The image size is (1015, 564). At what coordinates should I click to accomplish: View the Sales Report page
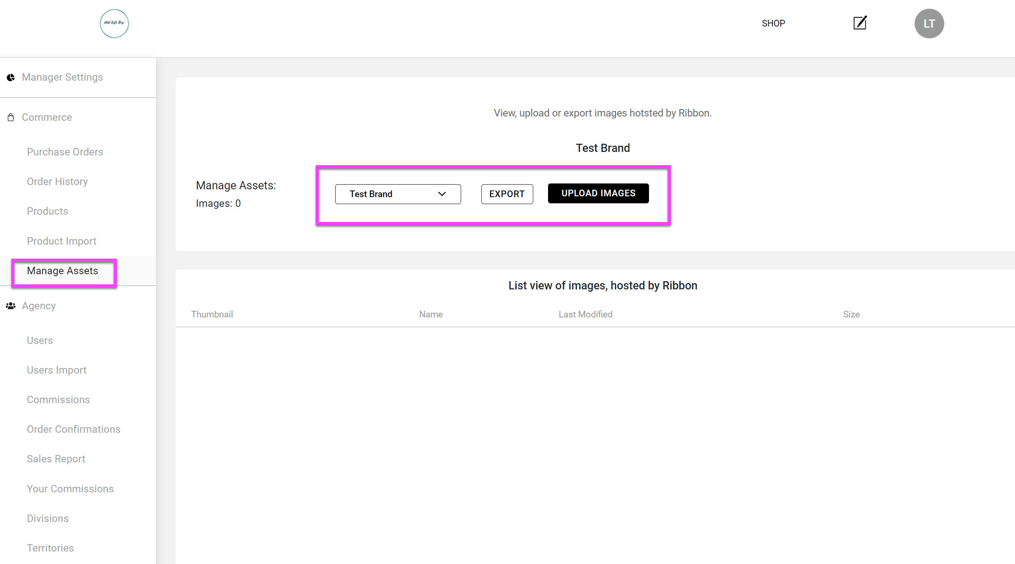(56, 459)
